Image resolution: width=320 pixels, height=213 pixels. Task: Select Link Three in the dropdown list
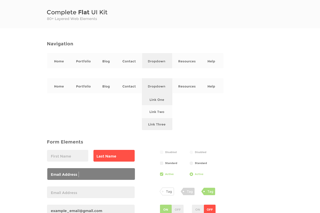pyautogui.click(x=157, y=124)
